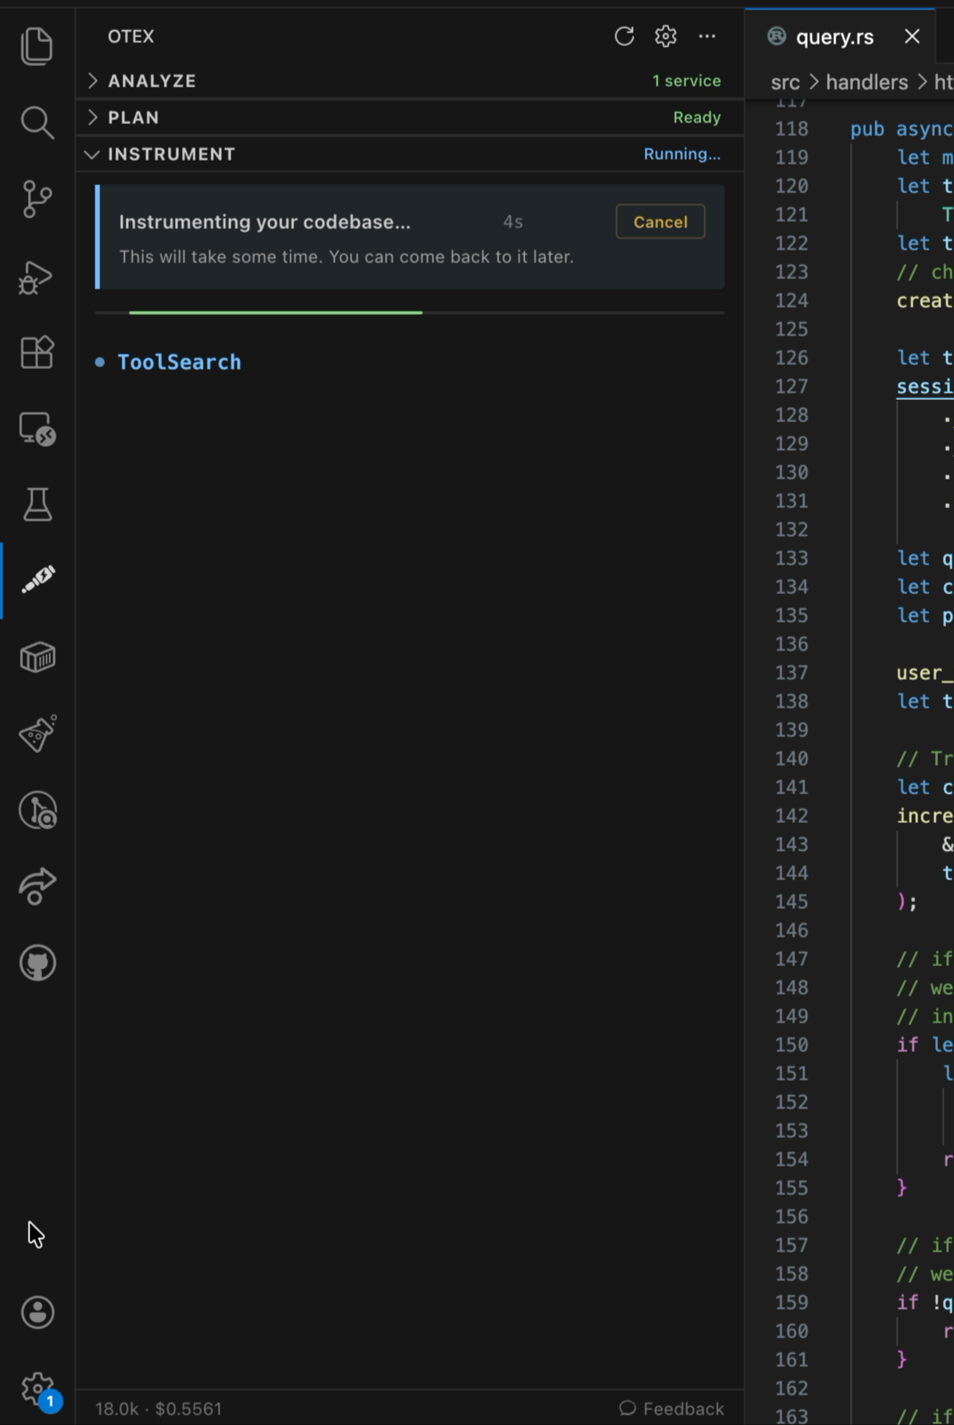Viewport: 954px width, 1425px height.
Task: Open the tilted flask icon view
Action: (x=37, y=734)
